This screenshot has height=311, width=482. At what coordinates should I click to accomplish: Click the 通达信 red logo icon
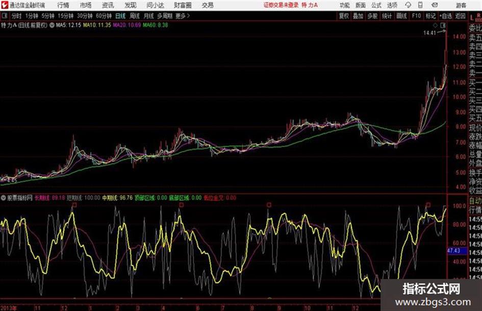[x=4, y=5]
